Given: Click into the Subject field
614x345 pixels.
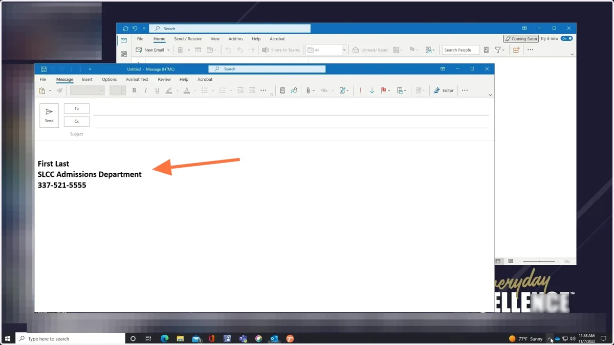Looking at the screenshot, I should click(291, 134).
